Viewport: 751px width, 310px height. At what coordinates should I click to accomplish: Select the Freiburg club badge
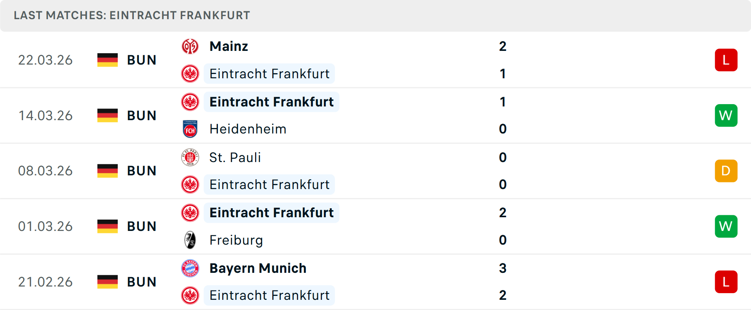click(x=190, y=240)
